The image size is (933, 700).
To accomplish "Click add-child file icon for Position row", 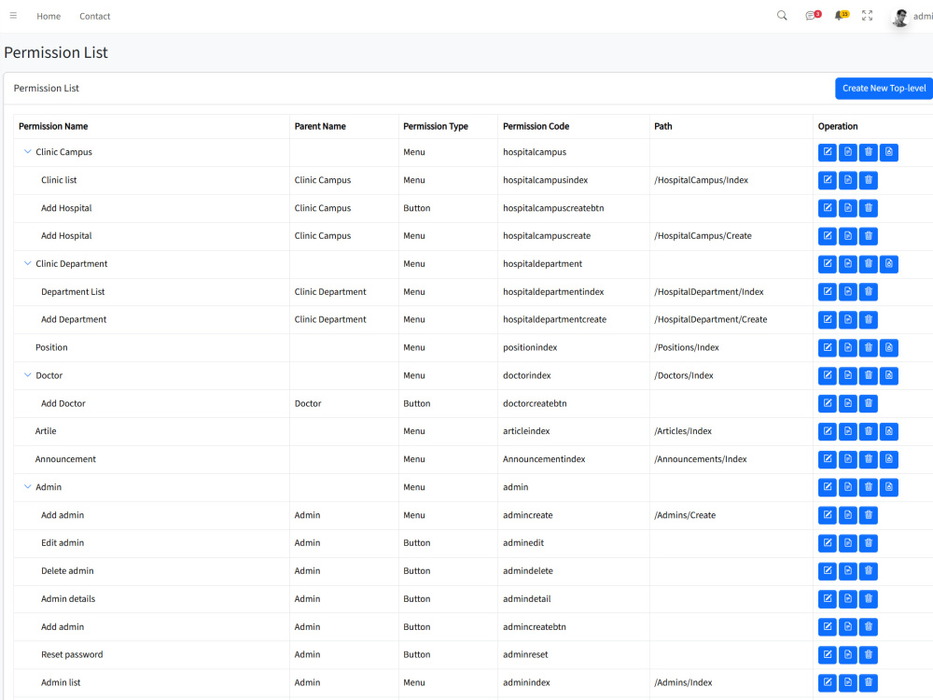I will [x=889, y=347].
